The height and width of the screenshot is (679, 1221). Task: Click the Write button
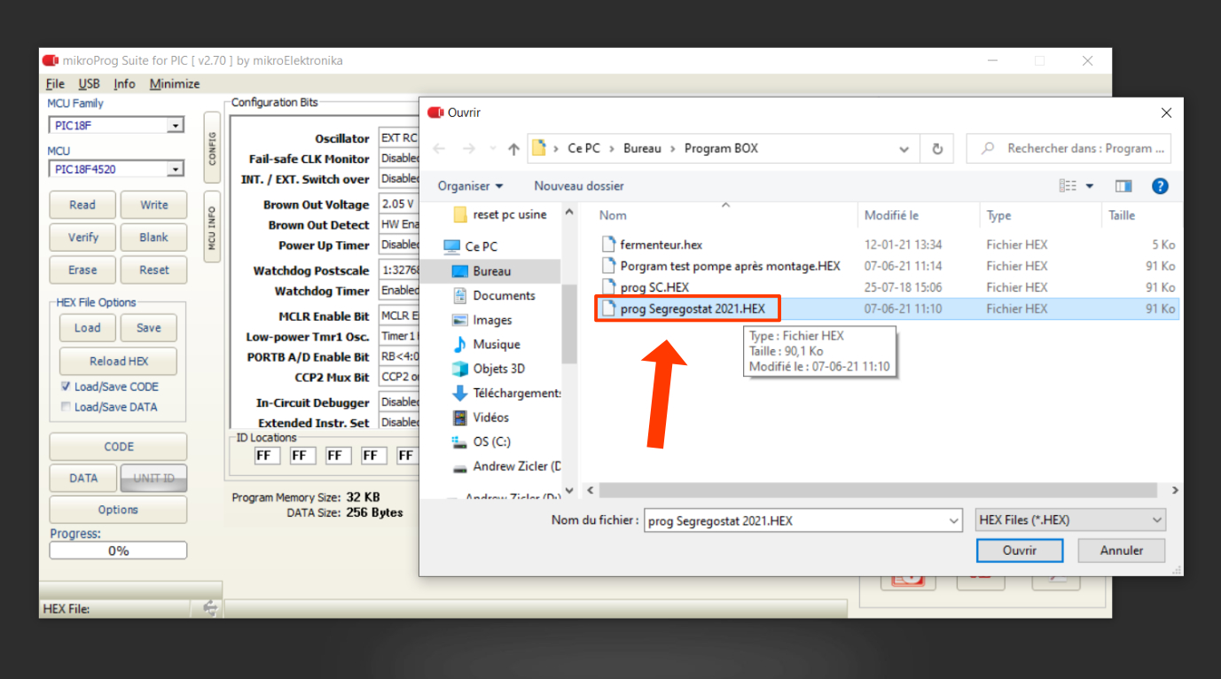point(154,205)
